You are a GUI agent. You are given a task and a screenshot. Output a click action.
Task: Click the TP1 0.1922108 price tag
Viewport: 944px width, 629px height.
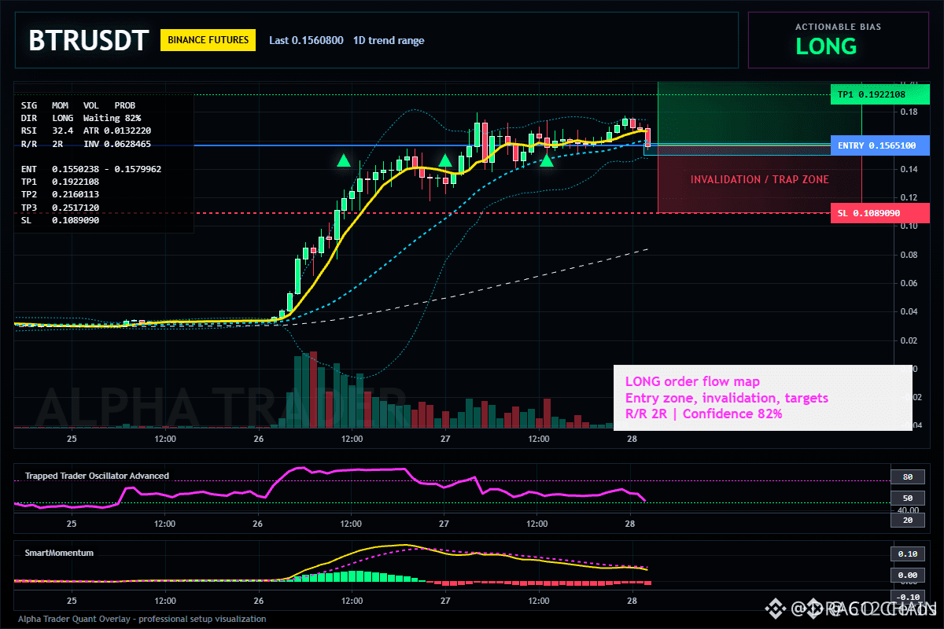point(880,95)
